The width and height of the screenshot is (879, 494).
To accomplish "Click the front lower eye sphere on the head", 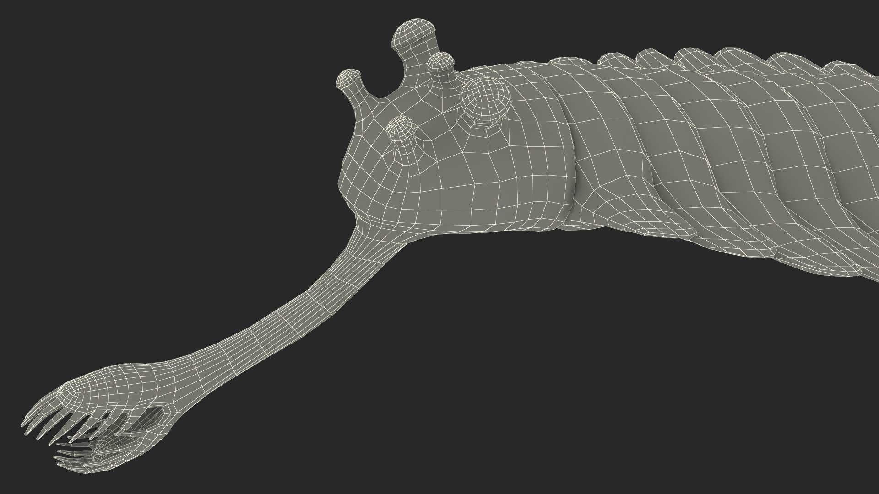I will (401, 129).
